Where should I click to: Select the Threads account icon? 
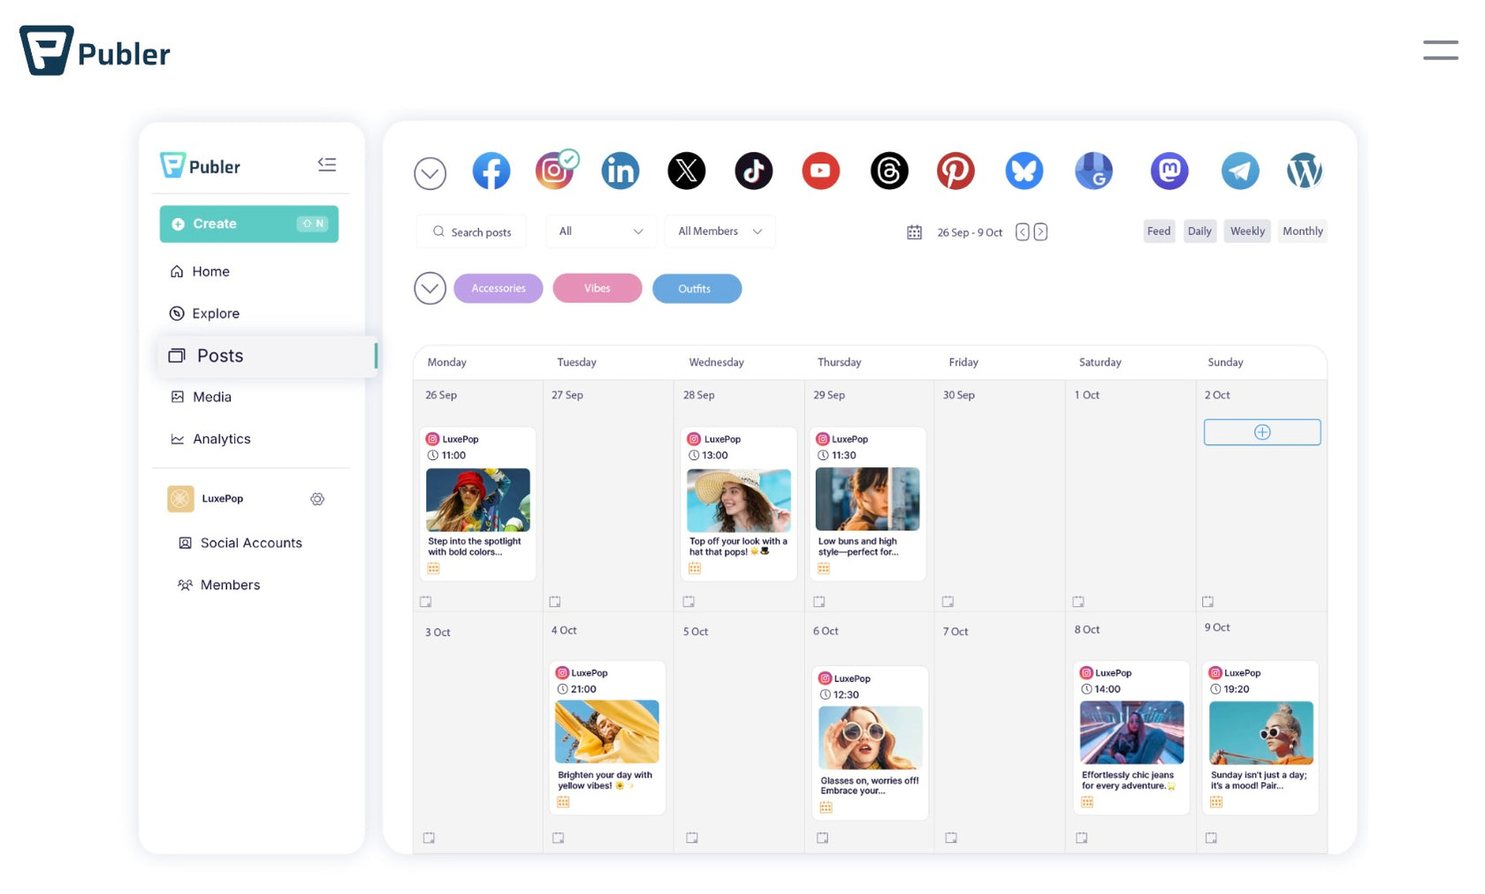tap(889, 171)
